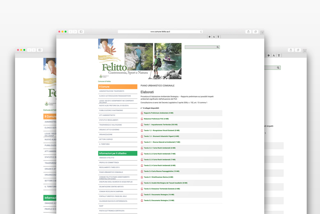
Task: Open 'Posta Elettronica Certificata' menu item
Action: pos(112,211)
